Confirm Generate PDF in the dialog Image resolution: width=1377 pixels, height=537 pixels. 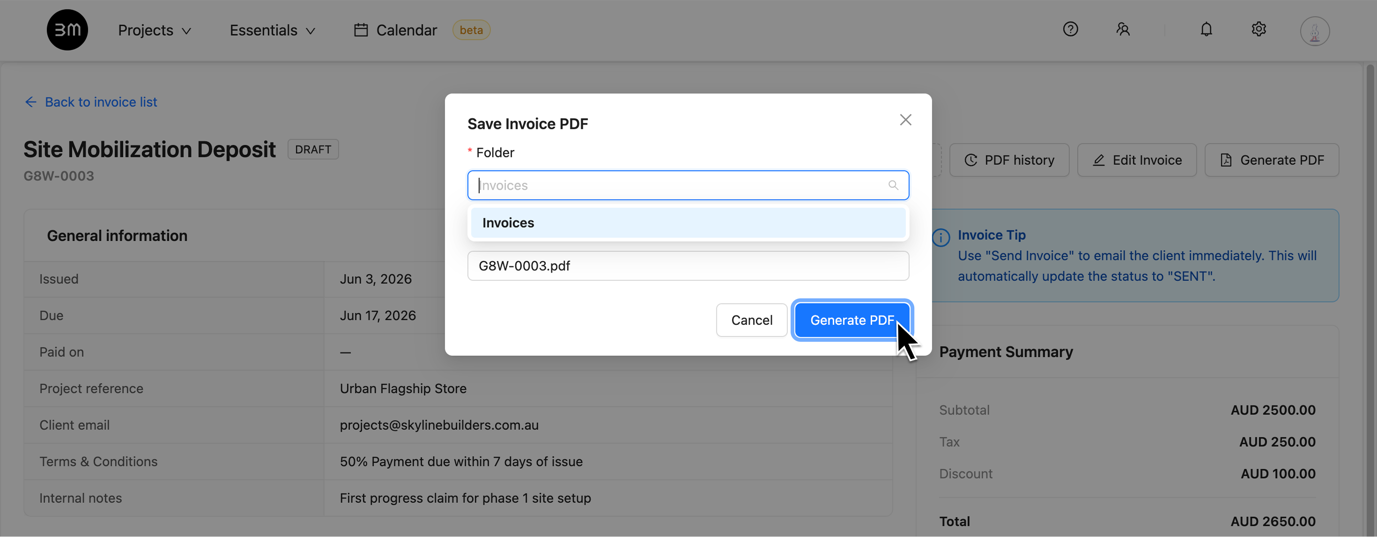pyautogui.click(x=852, y=320)
